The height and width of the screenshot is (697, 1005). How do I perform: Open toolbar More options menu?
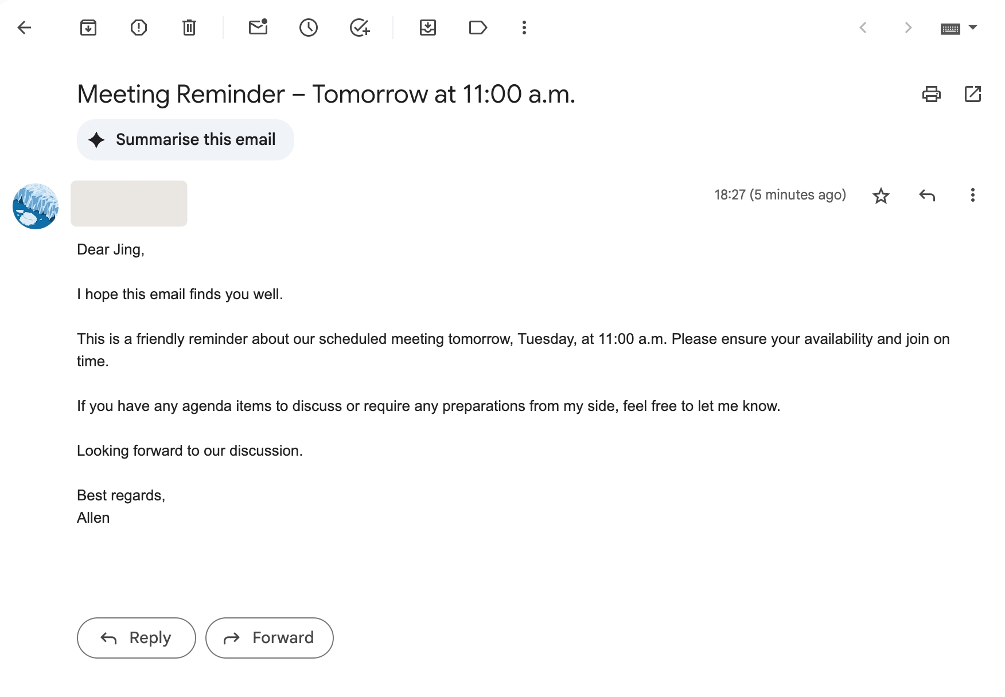(524, 28)
